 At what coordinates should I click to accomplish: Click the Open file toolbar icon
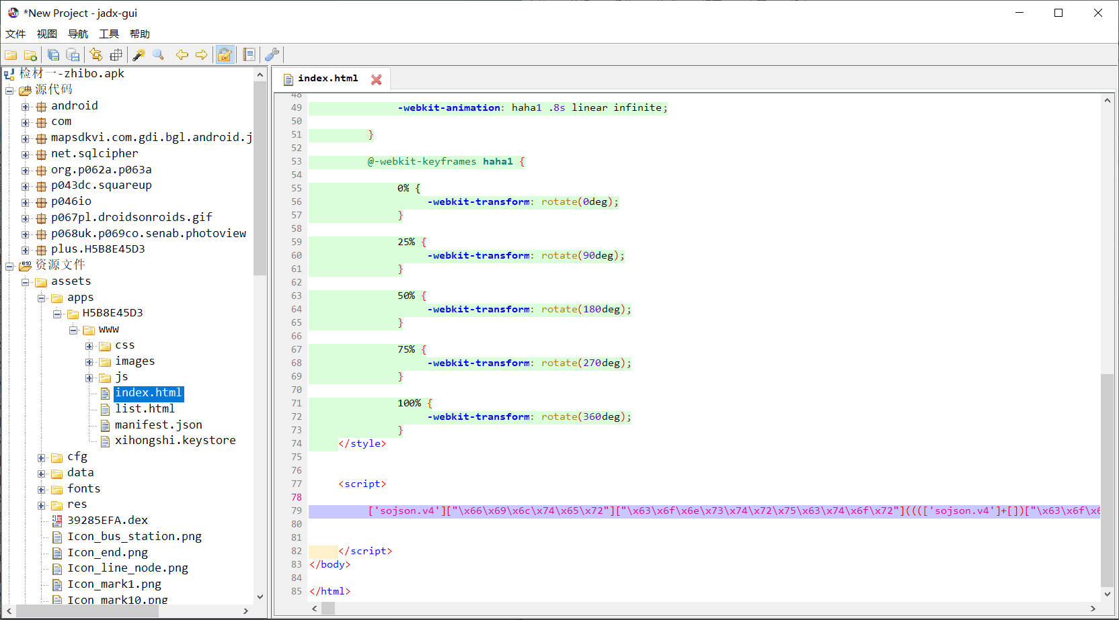click(11, 55)
